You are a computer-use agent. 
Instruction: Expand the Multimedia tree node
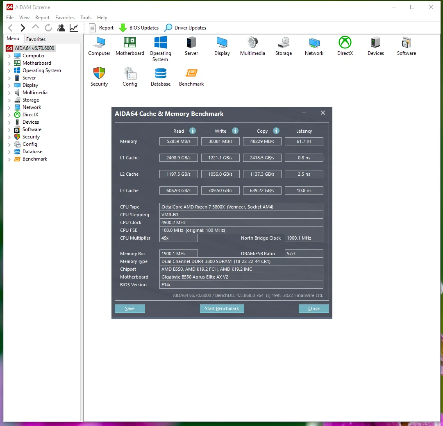[9, 93]
